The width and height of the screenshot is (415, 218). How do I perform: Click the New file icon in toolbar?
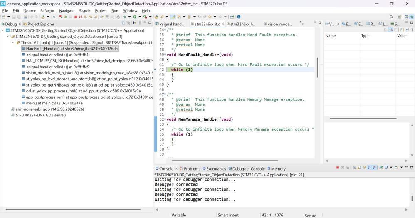[4, 17]
